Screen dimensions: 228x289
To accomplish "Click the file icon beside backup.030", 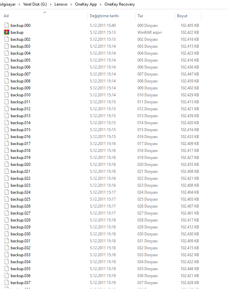I will (7, 234).
